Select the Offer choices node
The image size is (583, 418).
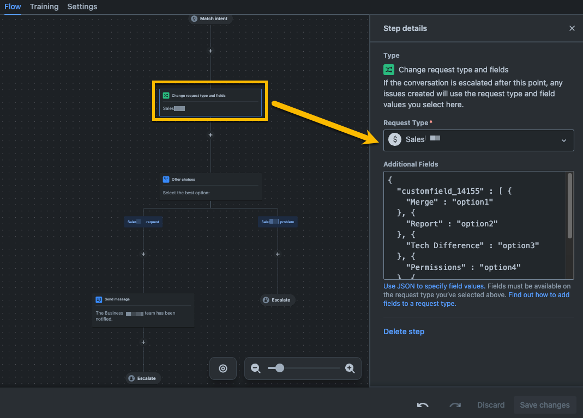tap(211, 187)
